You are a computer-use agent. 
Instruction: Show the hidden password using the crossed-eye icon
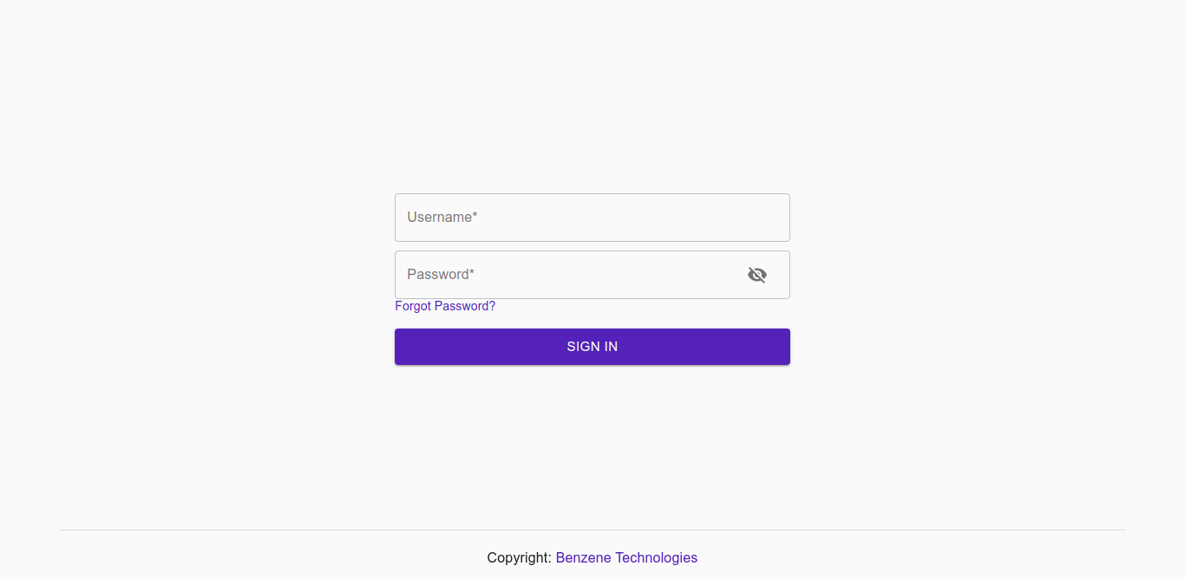757,274
